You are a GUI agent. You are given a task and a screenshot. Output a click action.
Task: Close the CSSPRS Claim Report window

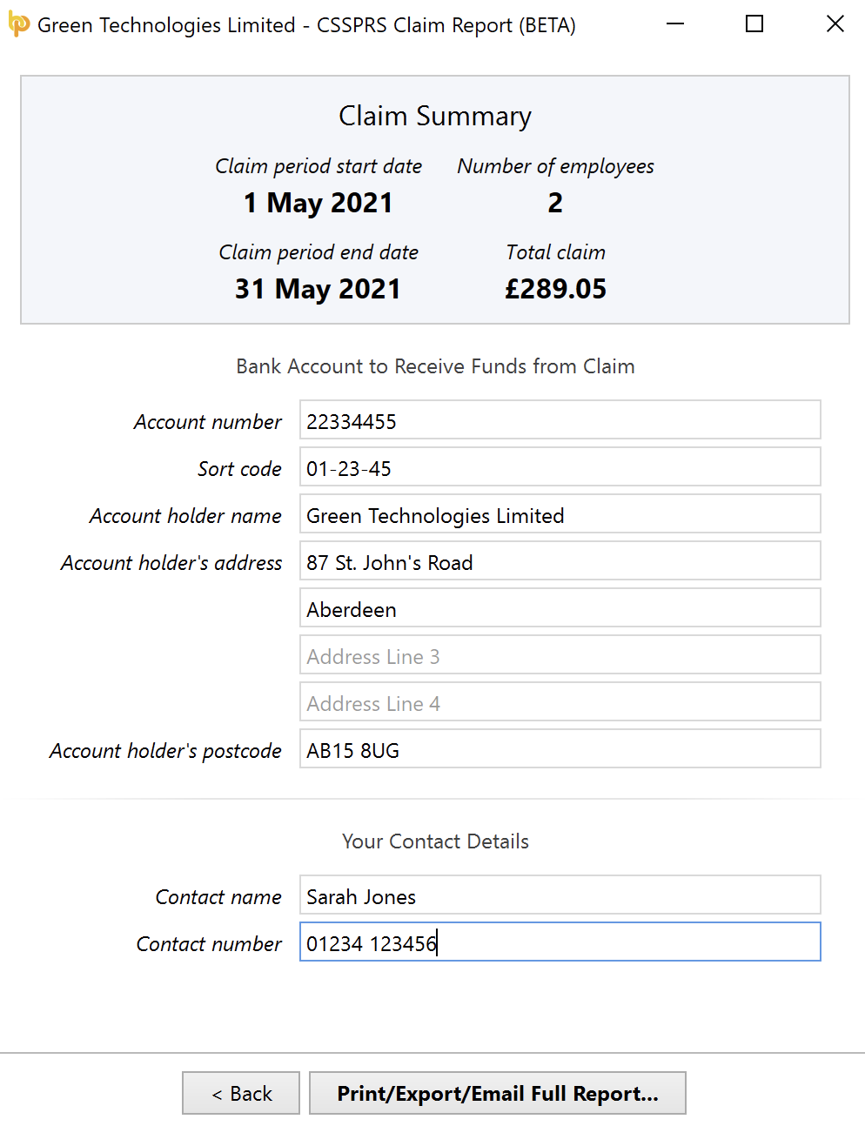coord(835,24)
